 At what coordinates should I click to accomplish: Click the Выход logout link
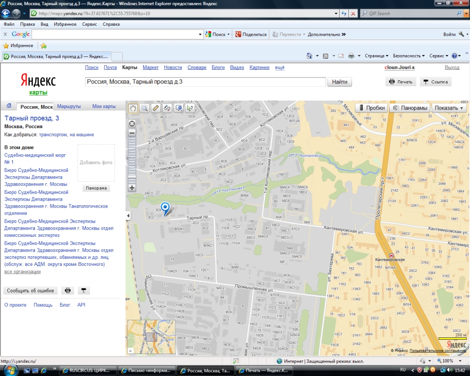[x=452, y=67]
